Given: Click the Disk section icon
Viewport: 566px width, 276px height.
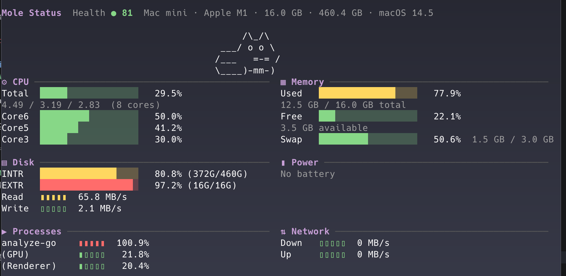Looking at the screenshot, I should click(4, 163).
